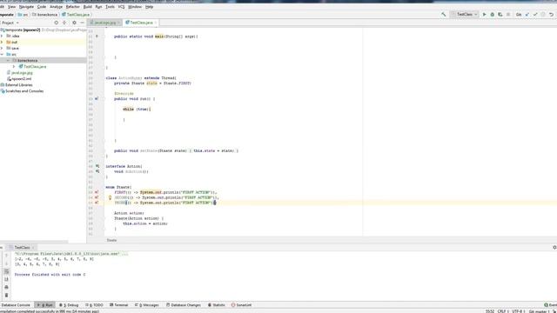Open the SonarLint tool window
The image size is (557, 313).
[242, 305]
